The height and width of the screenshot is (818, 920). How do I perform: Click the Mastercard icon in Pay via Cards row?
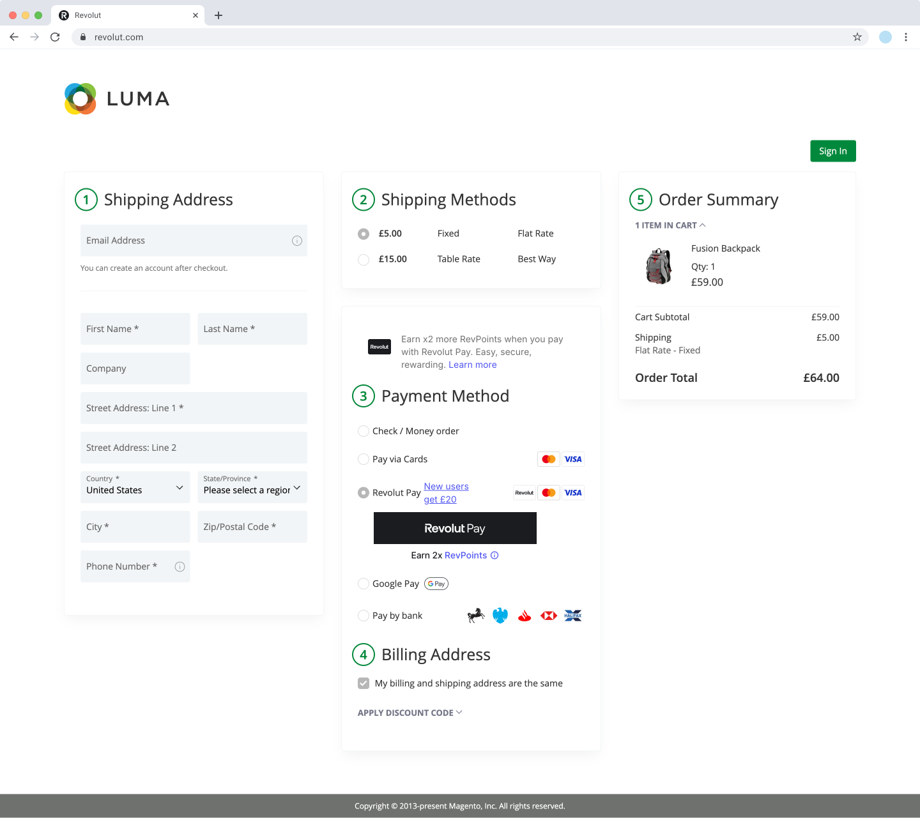[x=549, y=459]
